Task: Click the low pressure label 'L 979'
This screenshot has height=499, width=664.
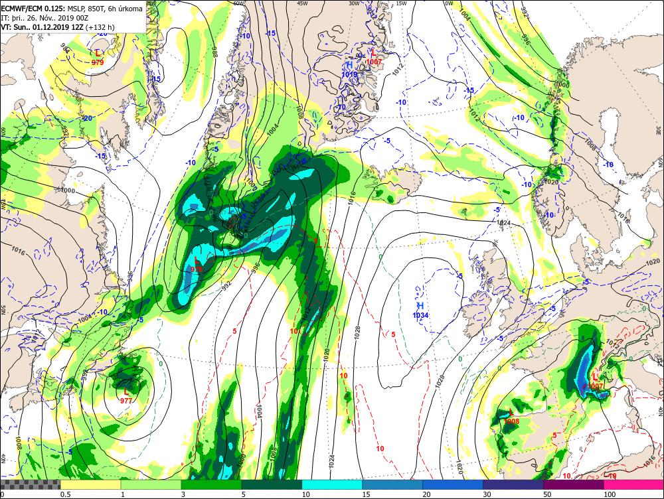Action: (98, 57)
